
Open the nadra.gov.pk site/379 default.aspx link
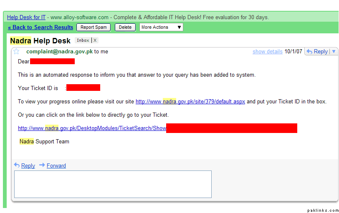pyautogui.click(x=190, y=102)
